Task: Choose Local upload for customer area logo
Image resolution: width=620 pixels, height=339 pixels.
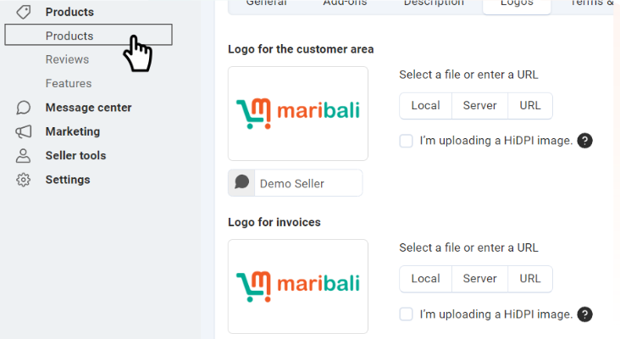Action: pos(425,106)
